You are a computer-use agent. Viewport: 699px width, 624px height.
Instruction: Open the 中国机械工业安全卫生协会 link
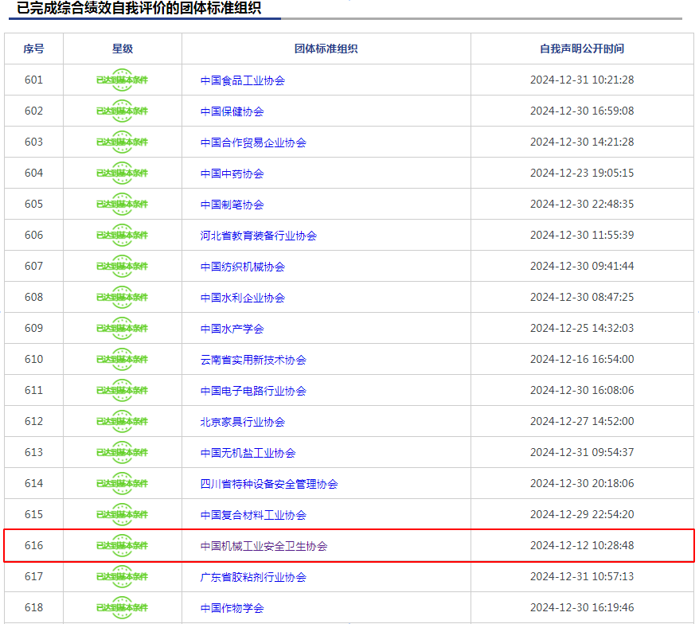coord(264,546)
